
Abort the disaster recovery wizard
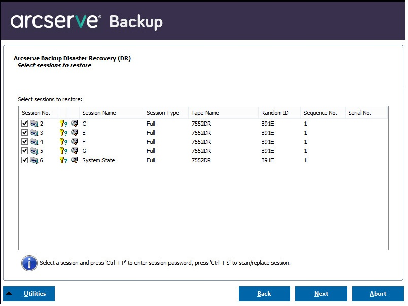(x=378, y=294)
